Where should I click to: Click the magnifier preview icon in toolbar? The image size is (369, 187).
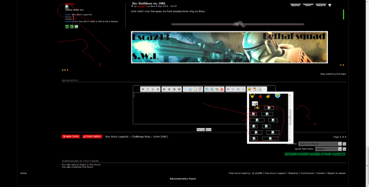click(x=259, y=89)
